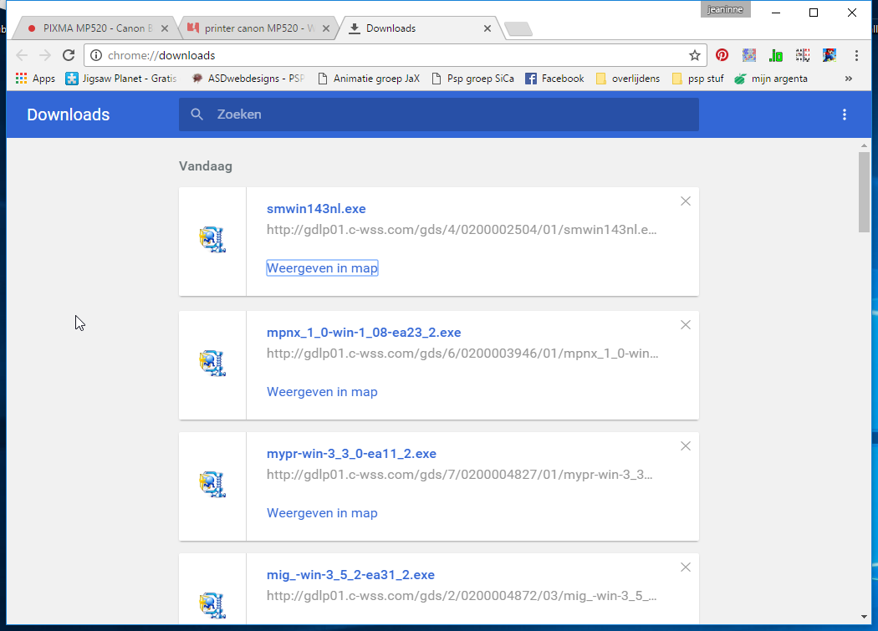878x631 pixels.
Task: Click the source URL of mypr-win-3_3 download
Action: [x=459, y=475]
